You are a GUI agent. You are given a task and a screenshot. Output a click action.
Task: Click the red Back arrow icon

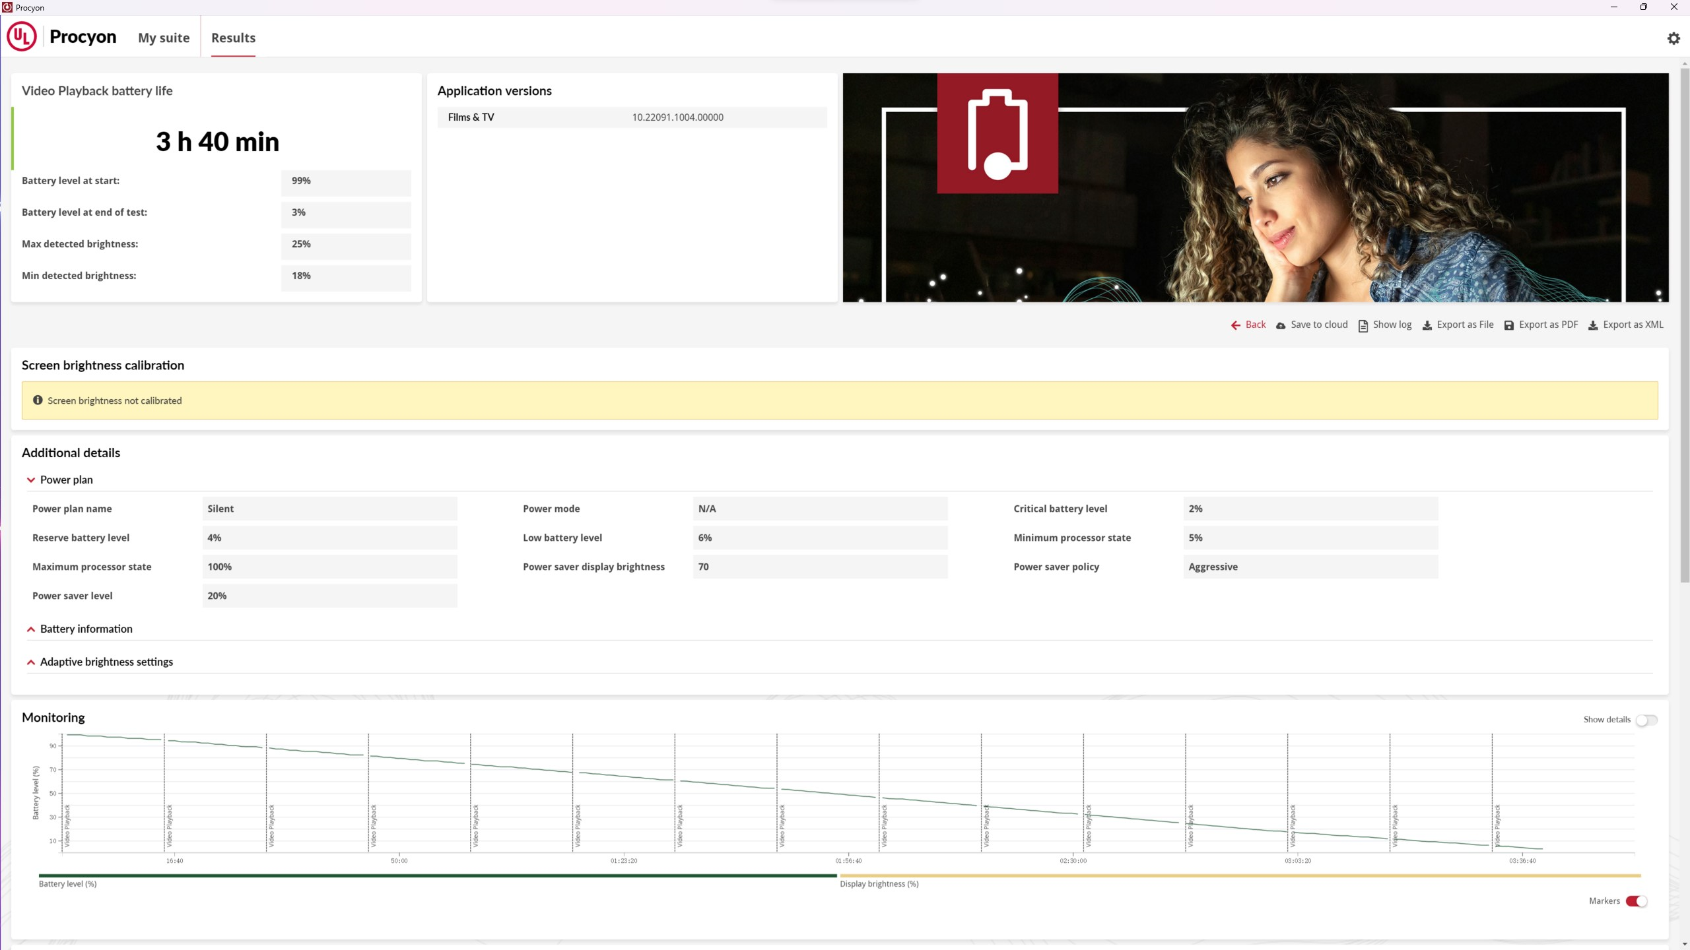point(1235,325)
